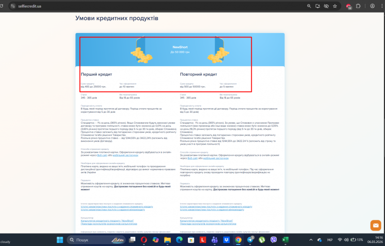
Task: Click 'від 500 до 50000 грн.' amount text
Action: pyautogui.click(x=192, y=87)
